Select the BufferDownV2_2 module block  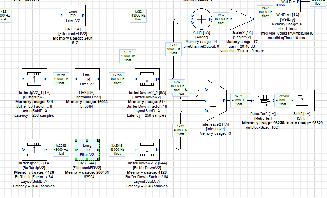coord(147,150)
